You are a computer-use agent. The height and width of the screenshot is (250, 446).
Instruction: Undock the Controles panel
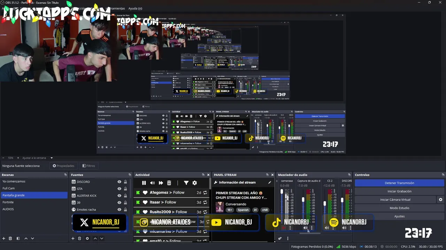pyautogui.click(x=443, y=175)
